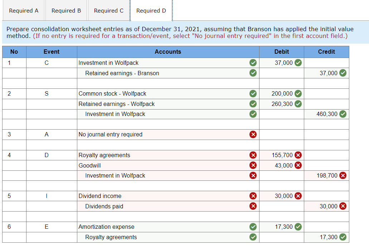Open account field Retained earnings - Branson
The width and height of the screenshot is (369, 247).
(x=168, y=73)
